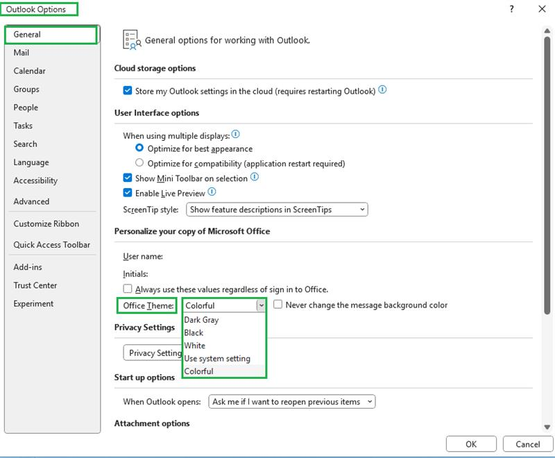Open the Search category

(x=51, y=144)
